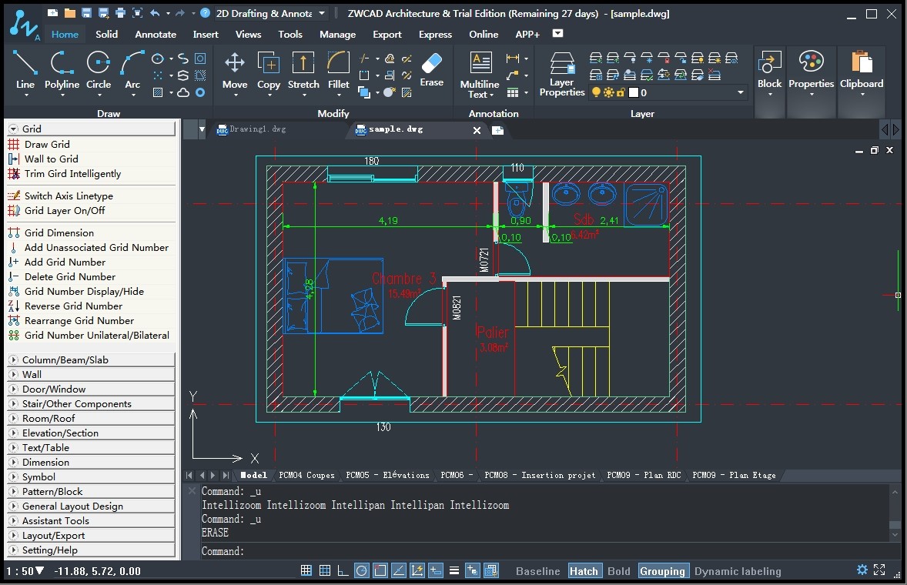
Task: Open the Express ribbon tab
Action: coord(435,34)
